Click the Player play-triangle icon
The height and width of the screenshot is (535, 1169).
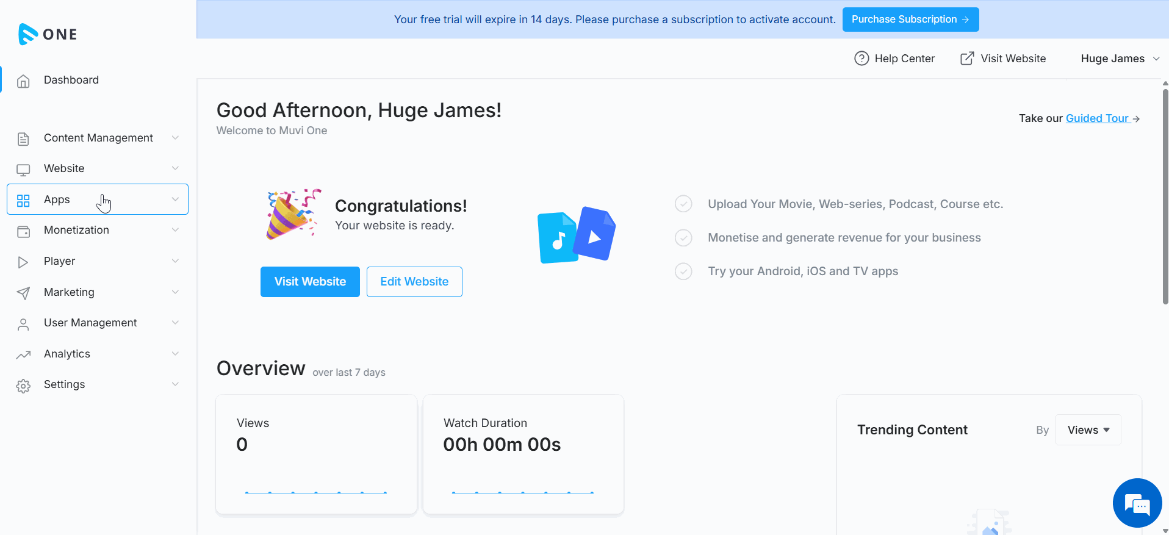pyautogui.click(x=23, y=262)
